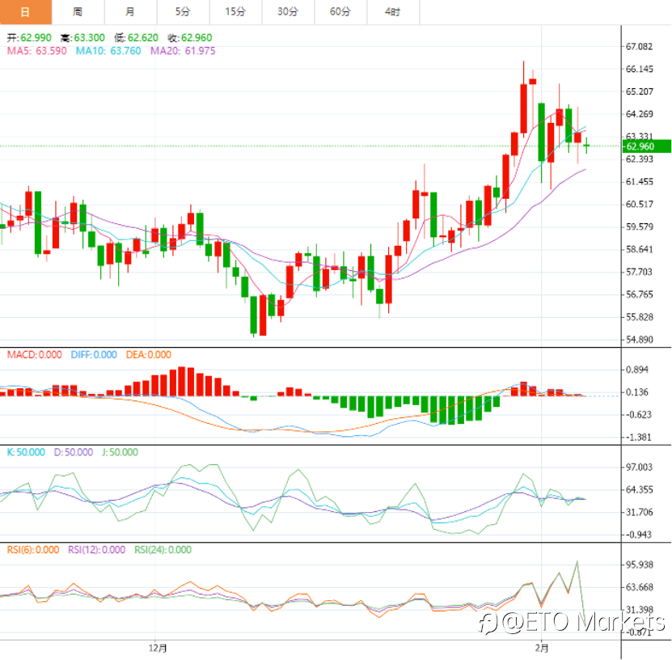Click the 高:63.300 high price text
The height and width of the screenshot is (660, 672).
tap(82, 38)
